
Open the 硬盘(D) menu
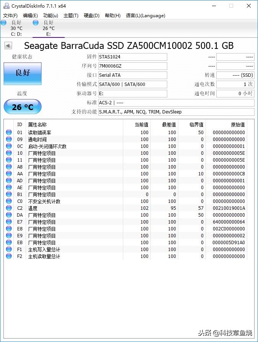click(91, 16)
